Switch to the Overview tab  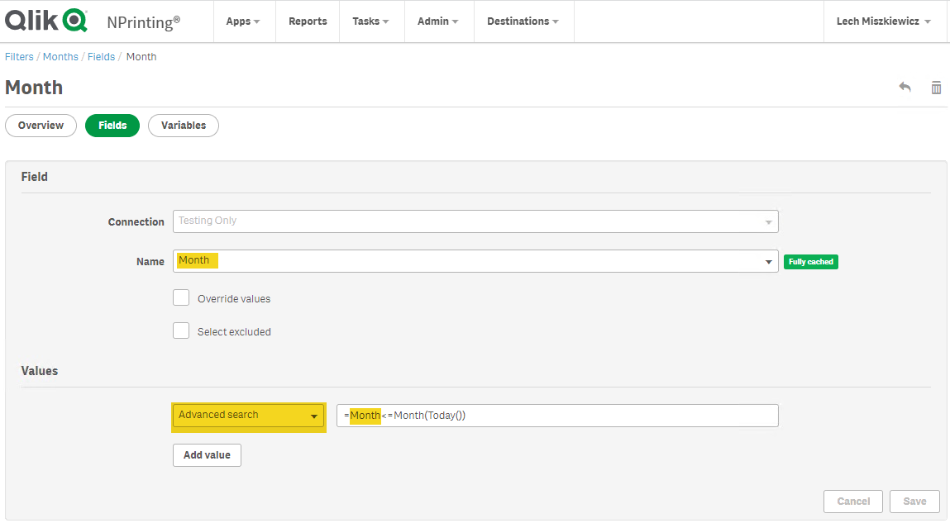(x=41, y=126)
